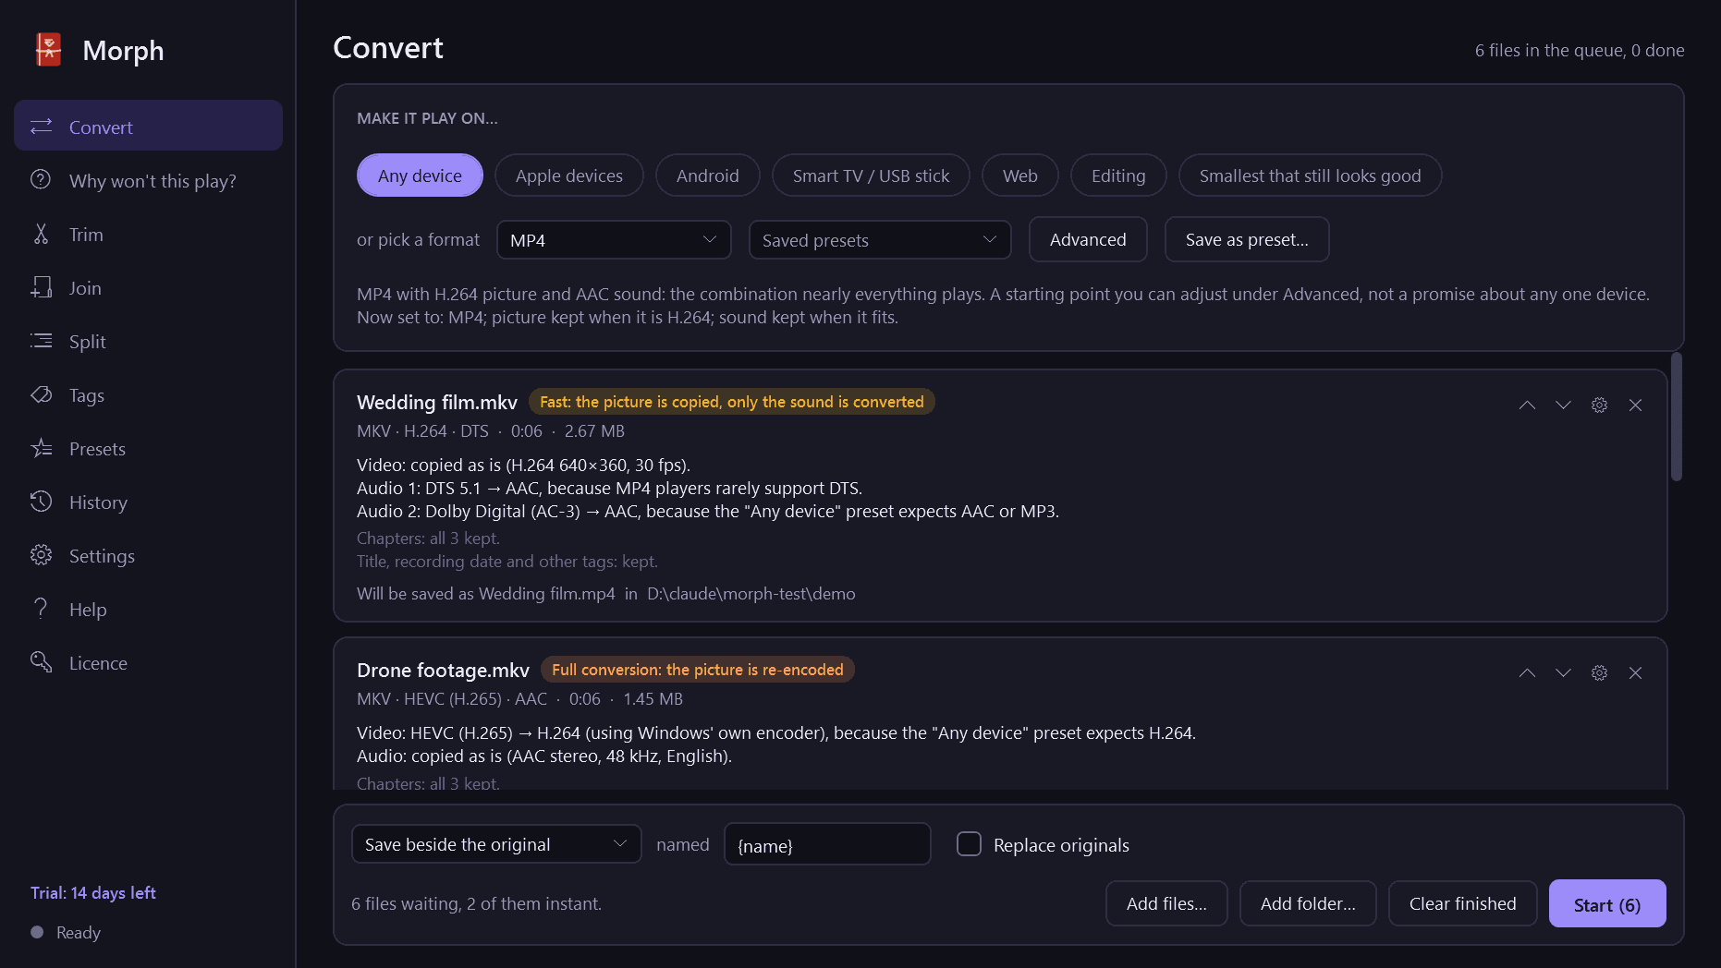
Task: Open settings gear for Wedding film.mkv
Action: point(1599,405)
